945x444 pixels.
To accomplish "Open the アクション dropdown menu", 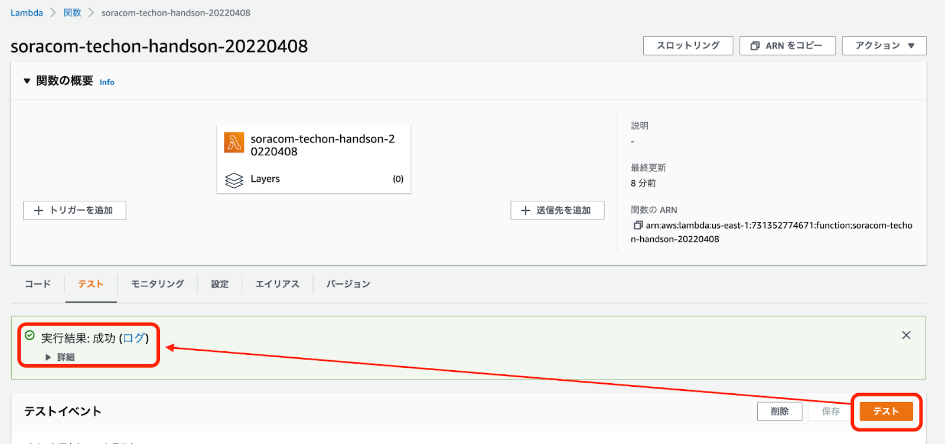I will click(884, 45).
